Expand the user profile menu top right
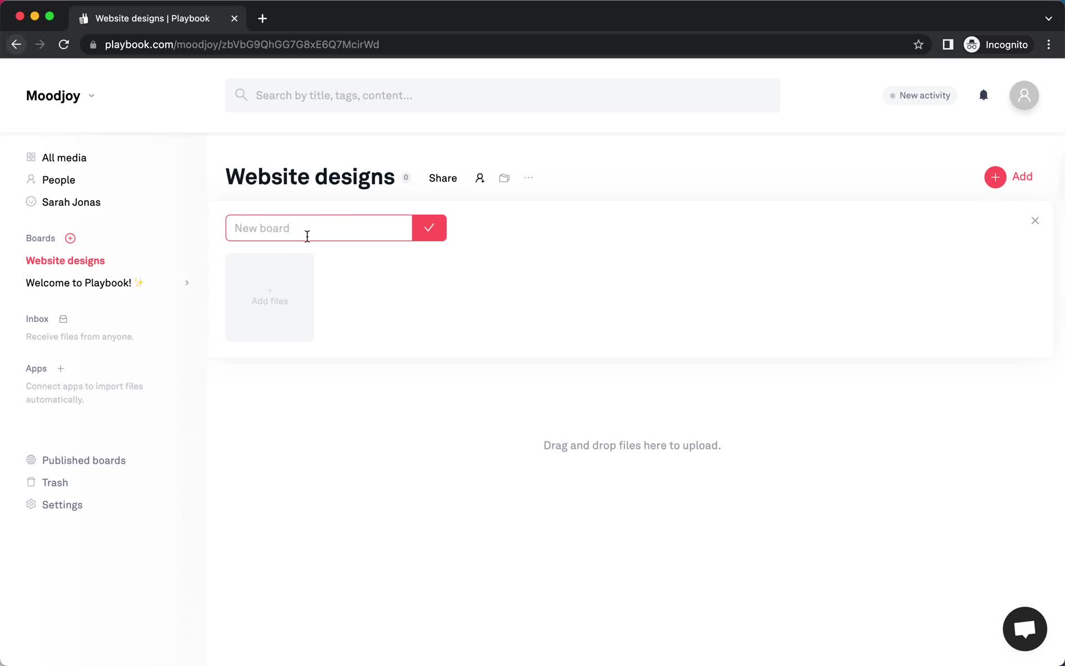This screenshot has width=1065, height=666. click(1023, 94)
